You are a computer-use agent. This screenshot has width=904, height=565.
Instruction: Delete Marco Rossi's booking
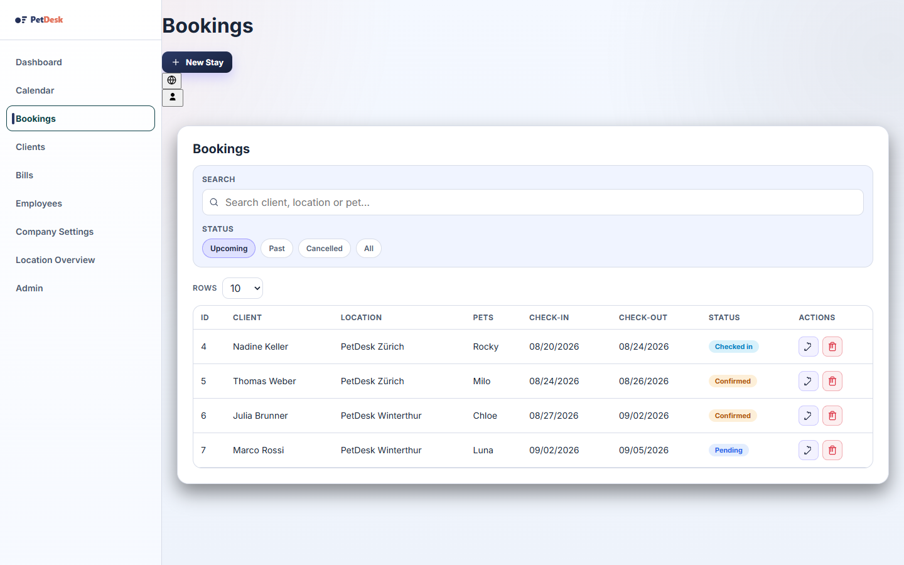point(832,450)
